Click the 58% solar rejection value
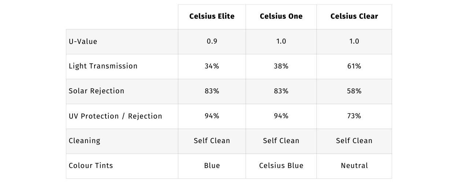Image resolution: width=458 pixels, height=183 pixels. (354, 91)
